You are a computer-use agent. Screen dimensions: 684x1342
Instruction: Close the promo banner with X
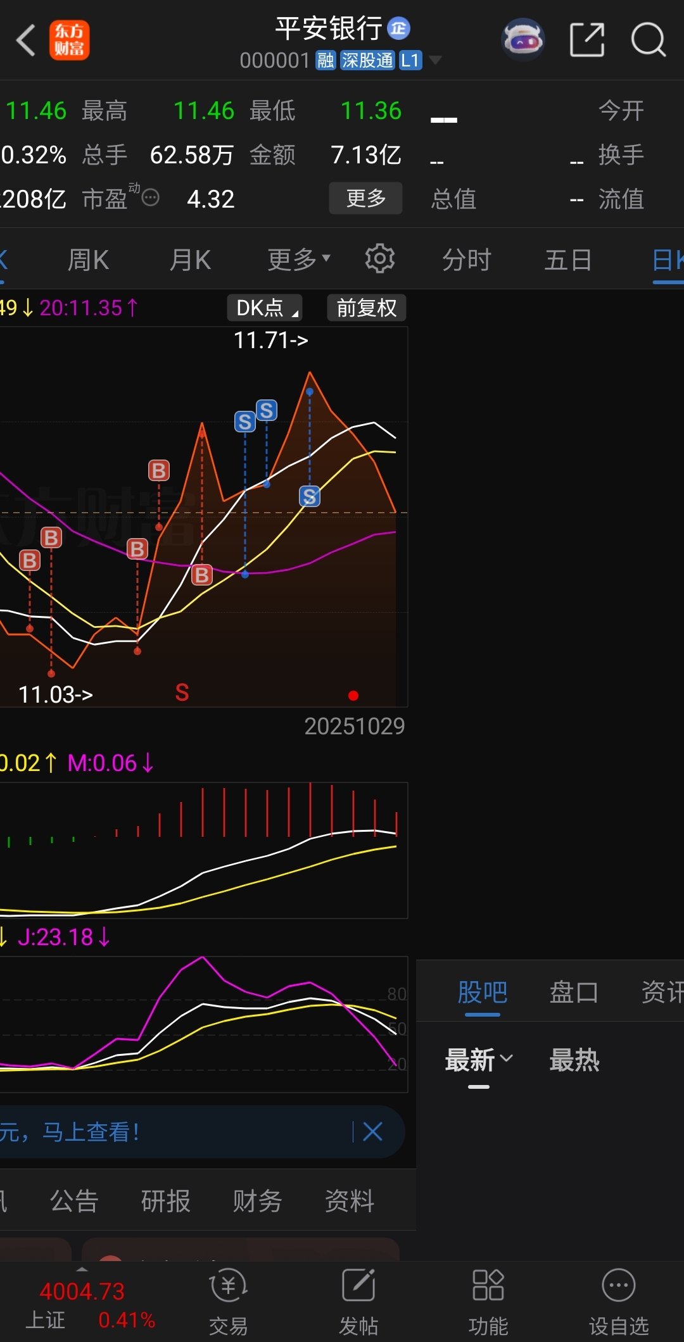[372, 1131]
